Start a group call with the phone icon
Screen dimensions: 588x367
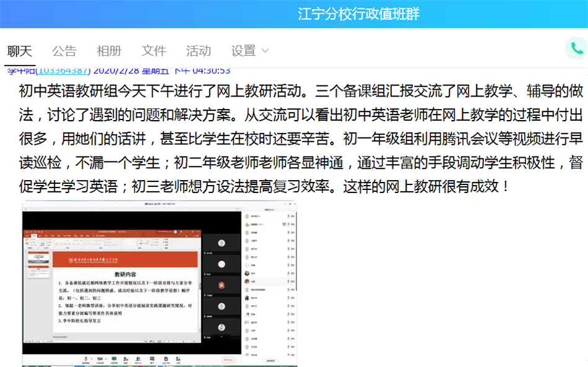pos(577,49)
